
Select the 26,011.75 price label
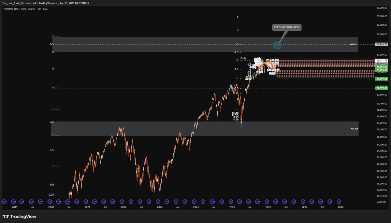coord(381,61)
